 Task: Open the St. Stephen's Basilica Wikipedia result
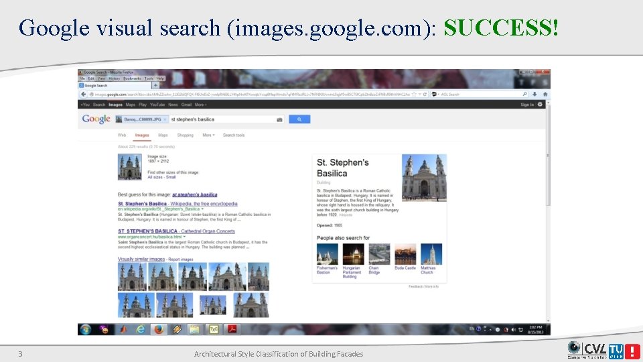[x=177, y=204]
